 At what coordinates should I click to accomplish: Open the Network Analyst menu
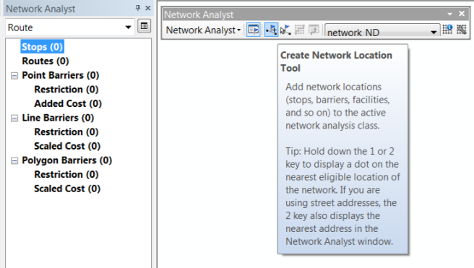pos(203,30)
